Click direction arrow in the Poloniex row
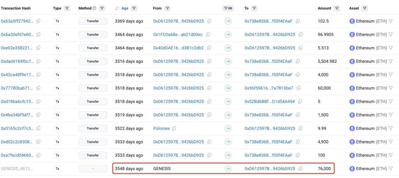This screenshot has height=178, width=399. tap(228, 128)
